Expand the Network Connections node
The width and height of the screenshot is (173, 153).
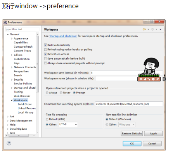pyautogui.click(x=12, y=67)
